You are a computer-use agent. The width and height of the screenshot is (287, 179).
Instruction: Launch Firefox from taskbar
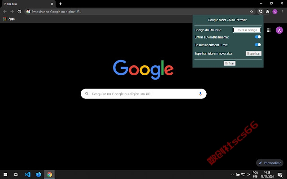click(39, 175)
